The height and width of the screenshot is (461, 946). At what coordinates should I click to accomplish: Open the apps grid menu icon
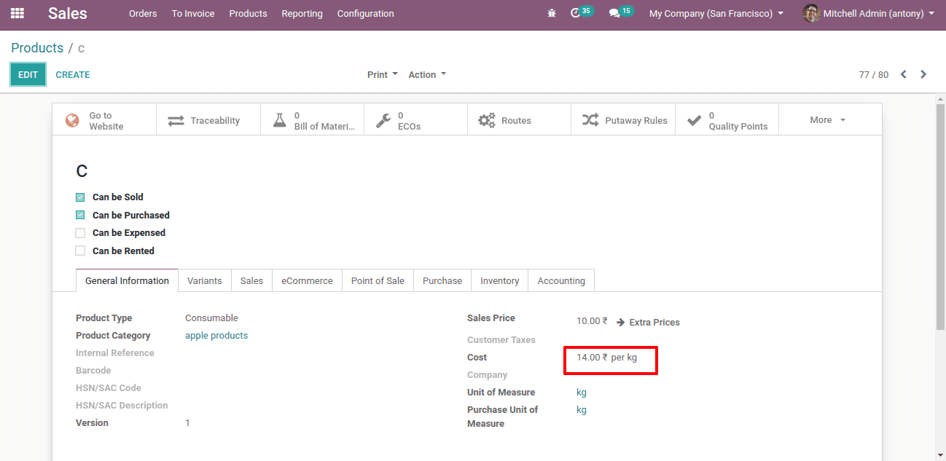click(17, 13)
